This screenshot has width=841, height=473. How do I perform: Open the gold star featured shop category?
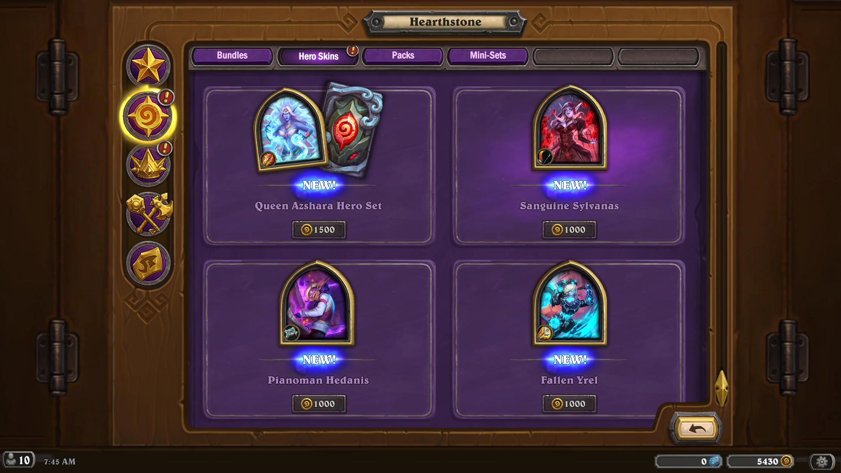(148, 67)
